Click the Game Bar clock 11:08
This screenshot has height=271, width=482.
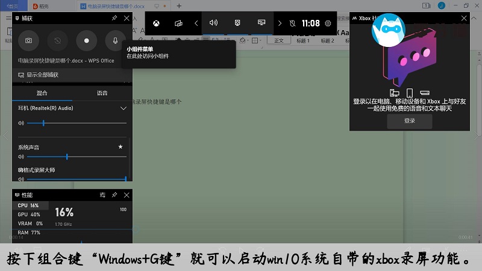(x=310, y=23)
